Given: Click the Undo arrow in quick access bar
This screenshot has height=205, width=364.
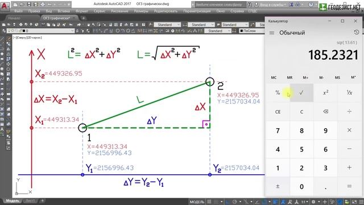Looking at the screenshot, I should pos(49,4).
